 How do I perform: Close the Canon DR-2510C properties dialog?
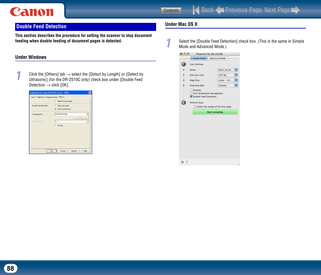click(x=90, y=93)
